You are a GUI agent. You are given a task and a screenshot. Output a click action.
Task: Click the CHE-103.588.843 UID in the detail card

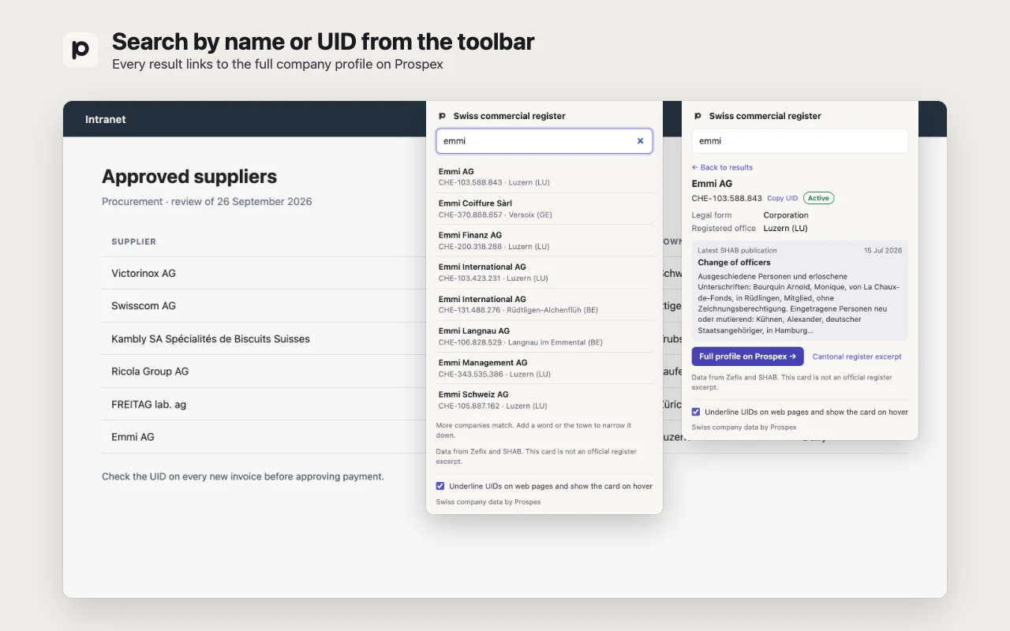[x=727, y=198]
